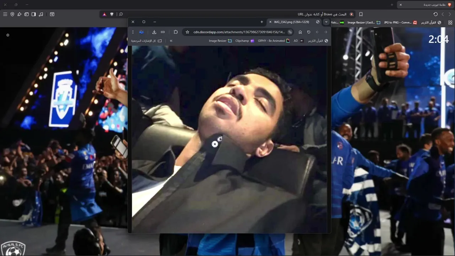Open the Brave Shields lion icon

(x=112, y=14)
